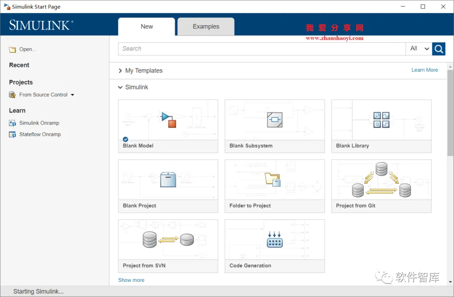Click the Projects heading in the sidebar
The height and width of the screenshot is (297, 454).
(x=21, y=82)
